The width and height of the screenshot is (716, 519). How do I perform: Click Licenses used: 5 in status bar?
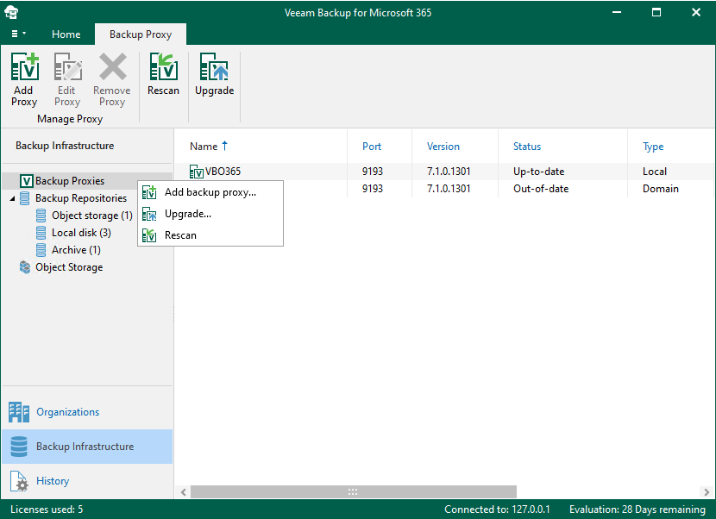point(47,510)
